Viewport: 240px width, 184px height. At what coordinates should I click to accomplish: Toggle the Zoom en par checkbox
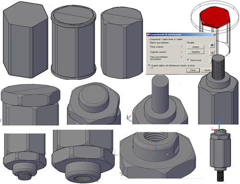tap(188, 60)
